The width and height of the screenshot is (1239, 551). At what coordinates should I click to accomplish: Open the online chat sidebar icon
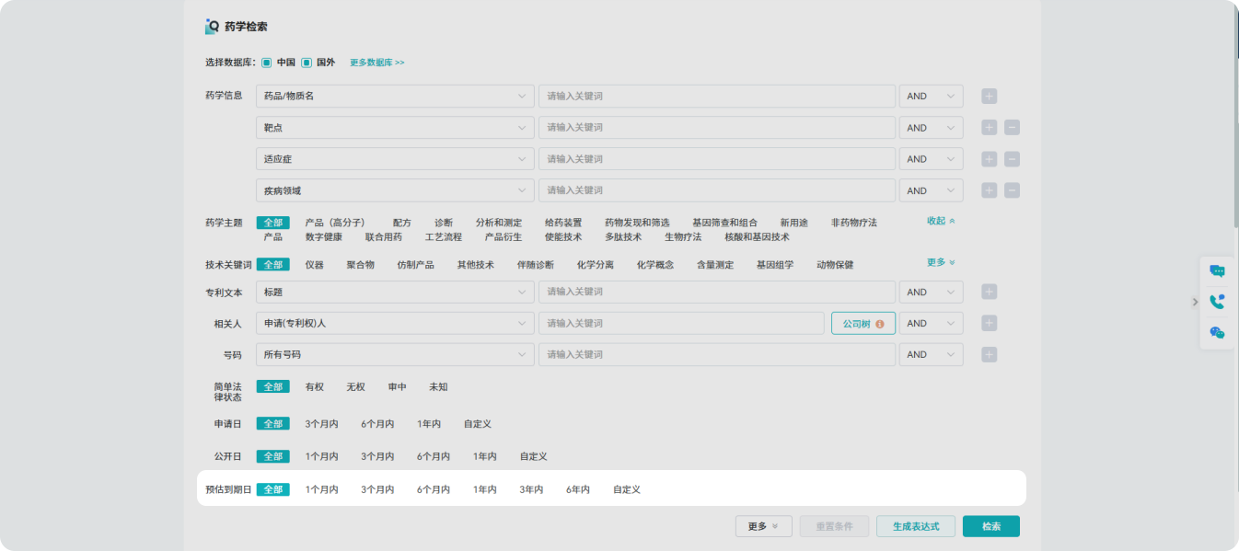(x=1217, y=271)
